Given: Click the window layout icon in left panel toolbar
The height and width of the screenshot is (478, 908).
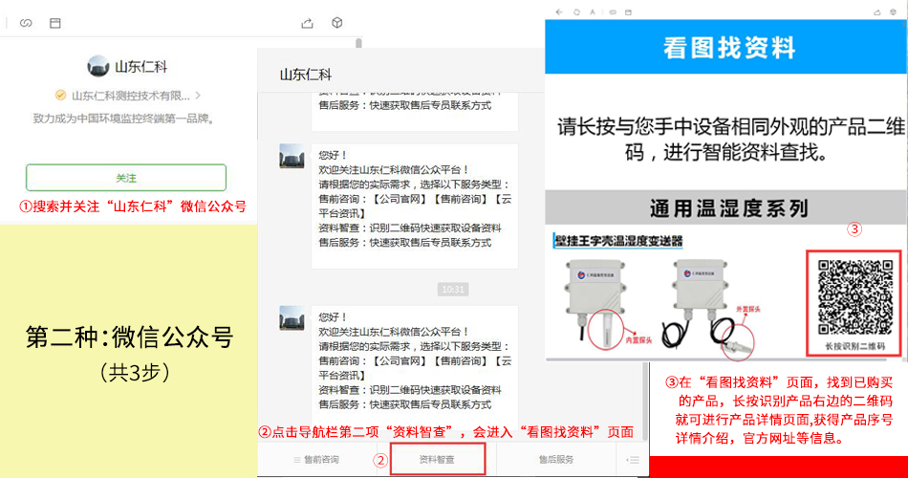Looking at the screenshot, I should point(54,22).
